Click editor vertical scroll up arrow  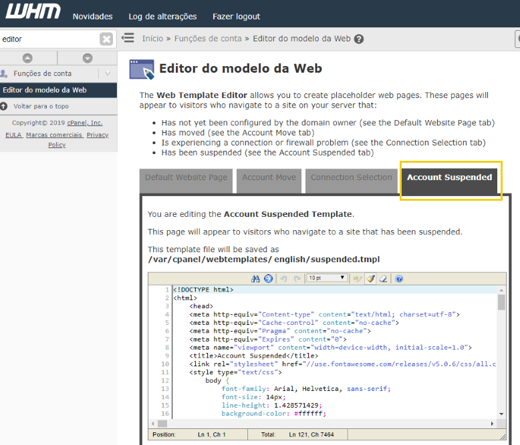pyautogui.click(x=501, y=290)
